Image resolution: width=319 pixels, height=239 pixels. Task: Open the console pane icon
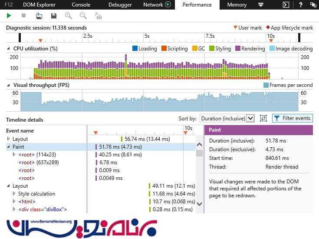click(x=286, y=5)
